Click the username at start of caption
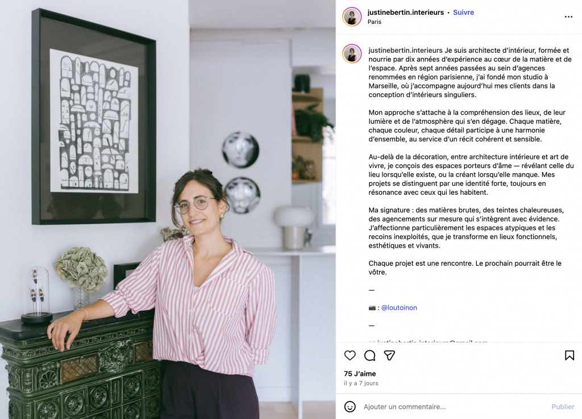Screen dimensions: 582x419 [x=405, y=51]
